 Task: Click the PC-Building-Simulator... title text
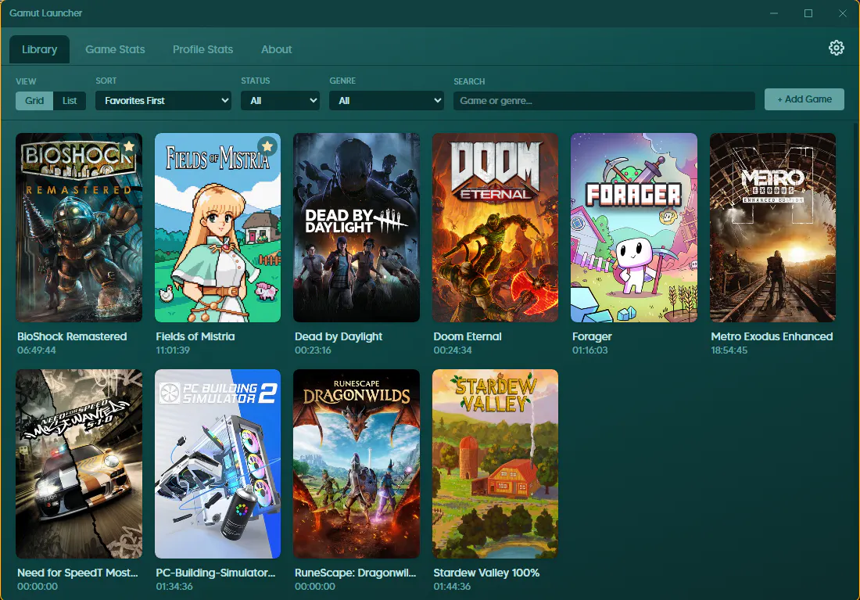(216, 573)
